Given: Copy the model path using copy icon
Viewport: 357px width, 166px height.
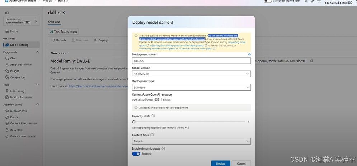Looking at the screenshot, I should tap(312, 61).
